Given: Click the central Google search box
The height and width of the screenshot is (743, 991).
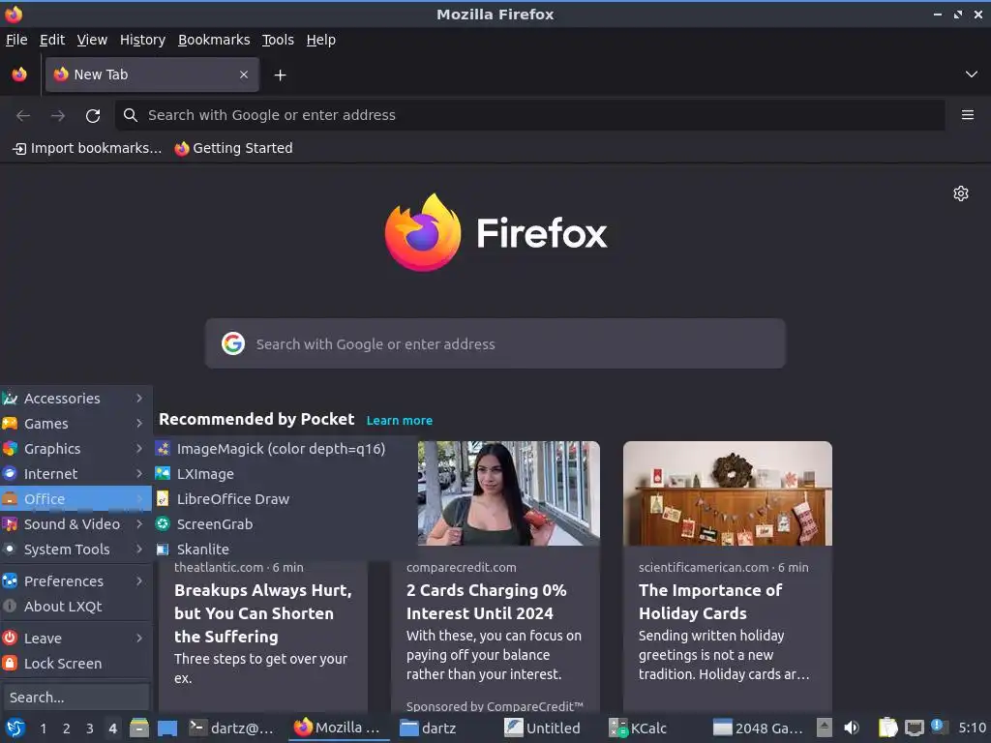Looking at the screenshot, I should pyautogui.click(x=495, y=343).
